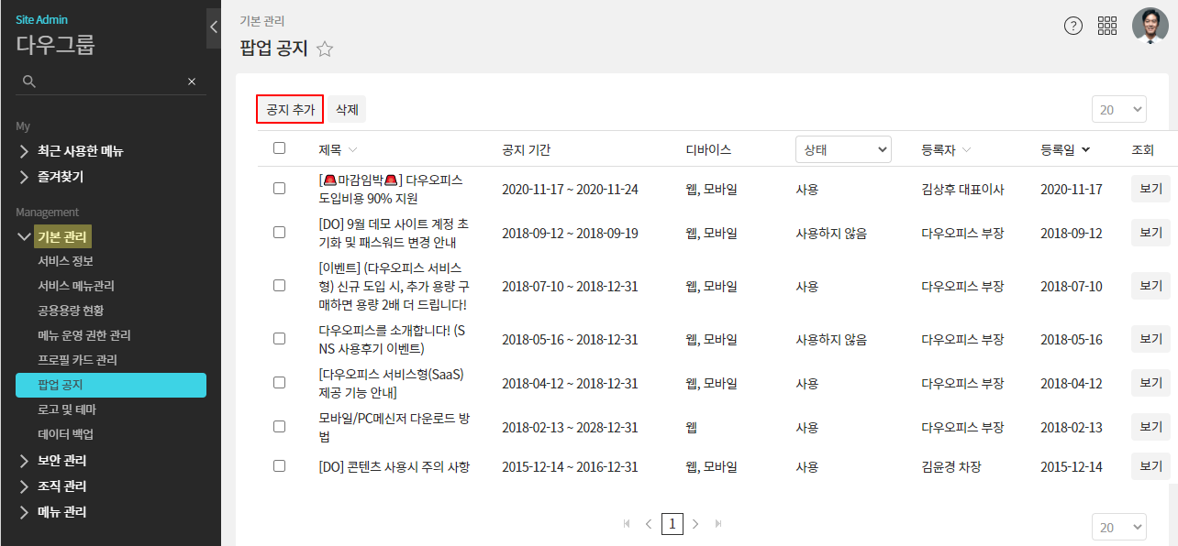This screenshot has width=1178, height=546.
Task: Toggle the select-all checkbox in table header
Action: (x=280, y=148)
